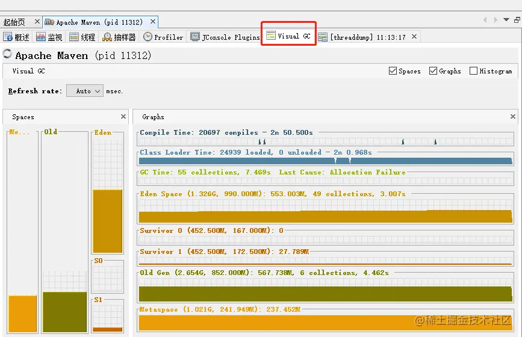522x337 pixels.
Task: Click the JConsole Plugins tab icon
Action: pyautogui.click(x=194, y=37)
